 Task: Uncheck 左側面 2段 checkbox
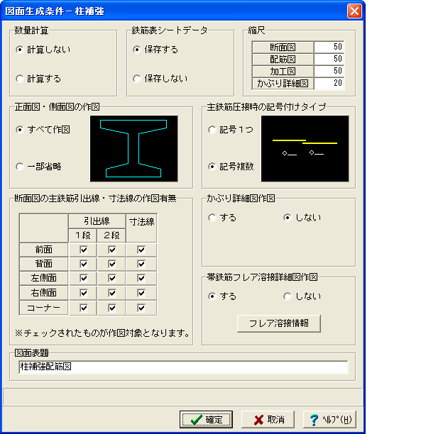point(112,278)
